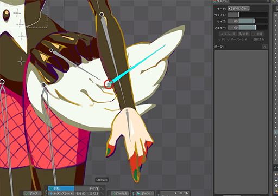This screenshot has width=278, height=196.
Task: Click the tag icon in bottom options
Action: click(187, 193)
